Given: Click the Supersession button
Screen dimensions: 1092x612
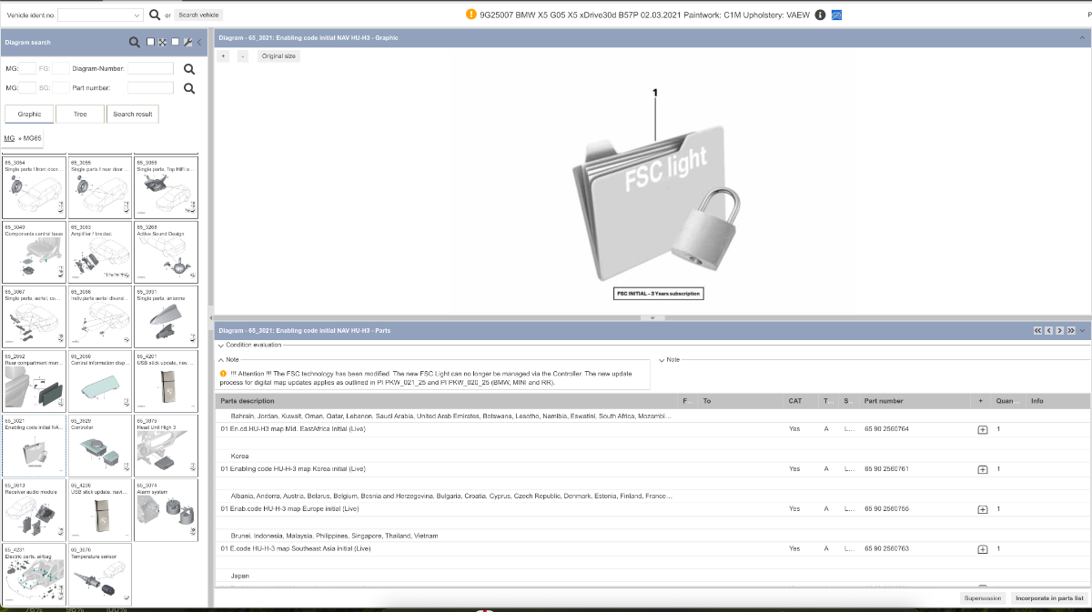Looking at the screenshot, I should click(x=983, y=598).
